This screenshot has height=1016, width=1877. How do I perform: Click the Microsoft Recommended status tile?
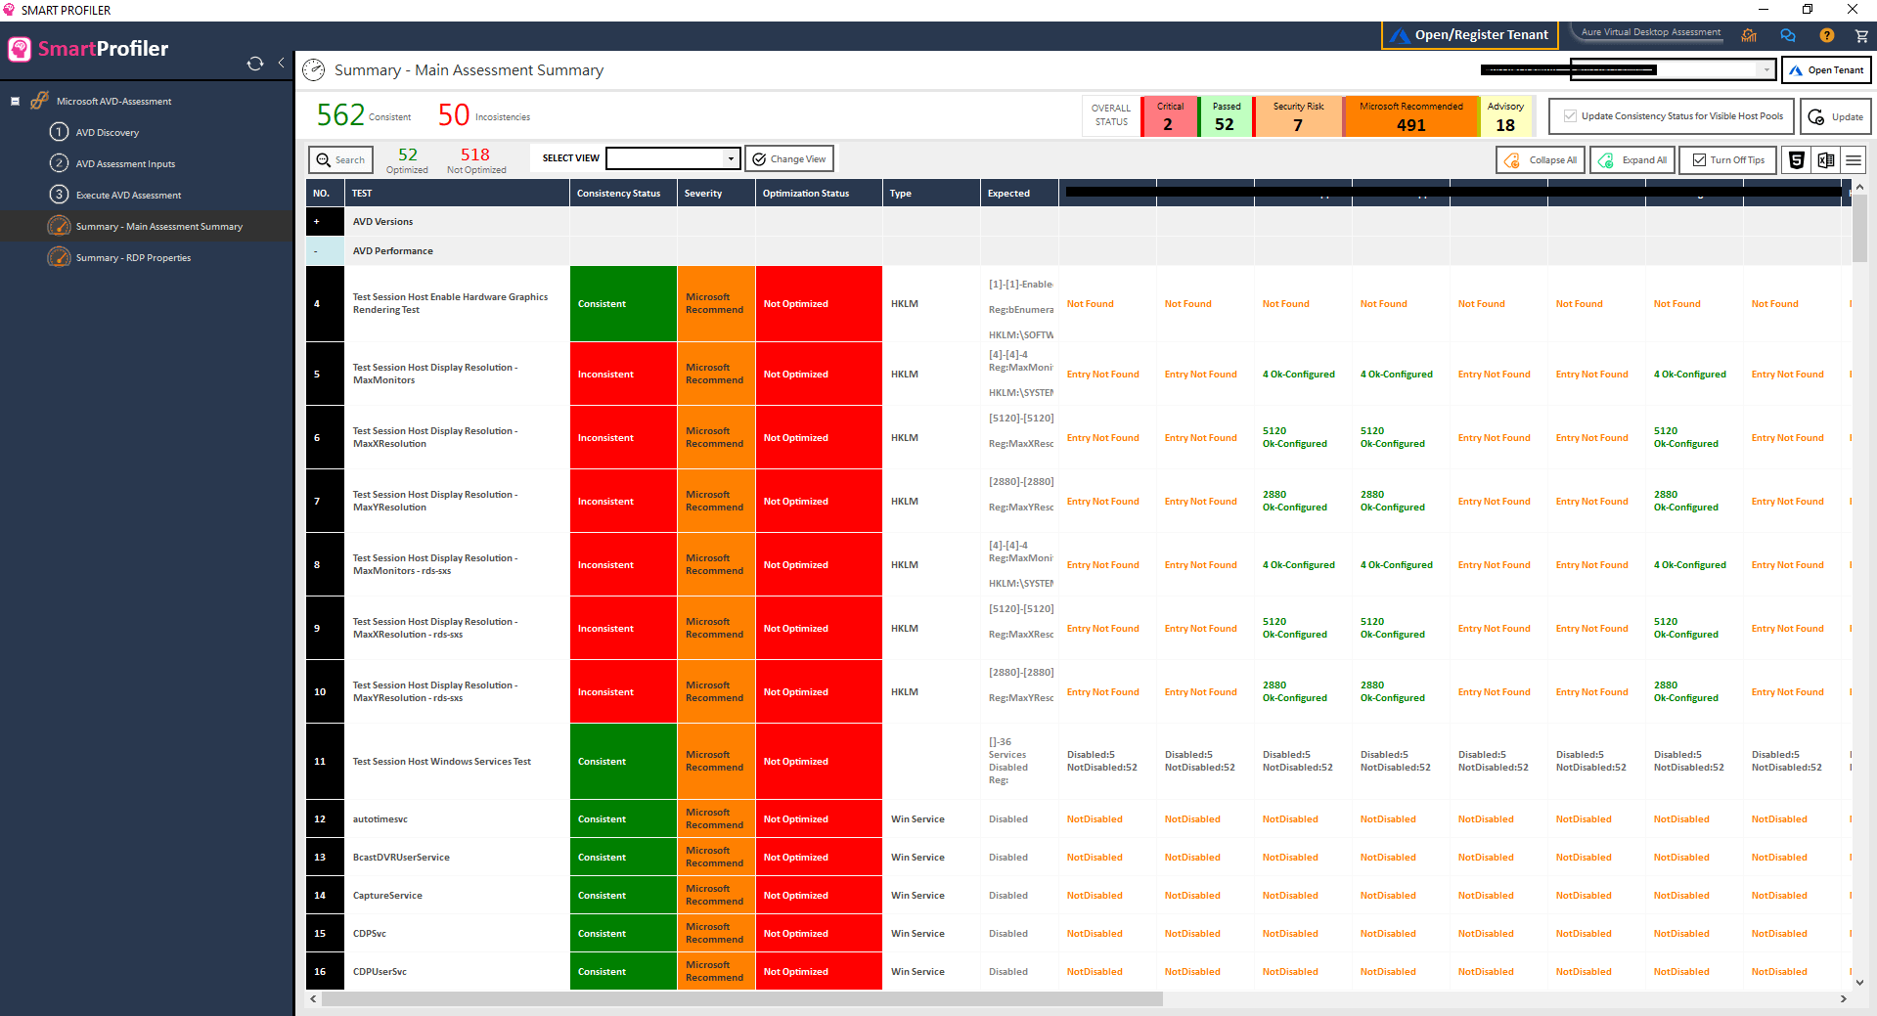pyautogui.click(x=1411, y=116)
